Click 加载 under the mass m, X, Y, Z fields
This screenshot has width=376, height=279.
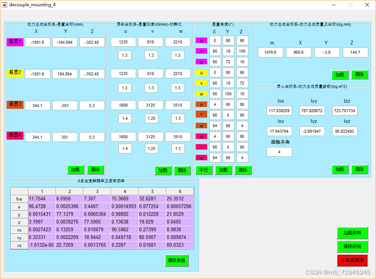point(340,75)
